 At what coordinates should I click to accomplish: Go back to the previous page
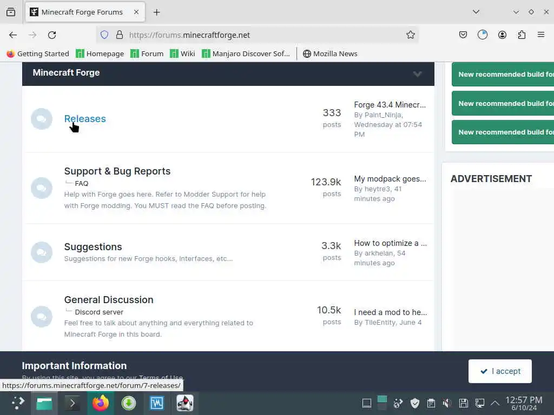pos(13,35)
